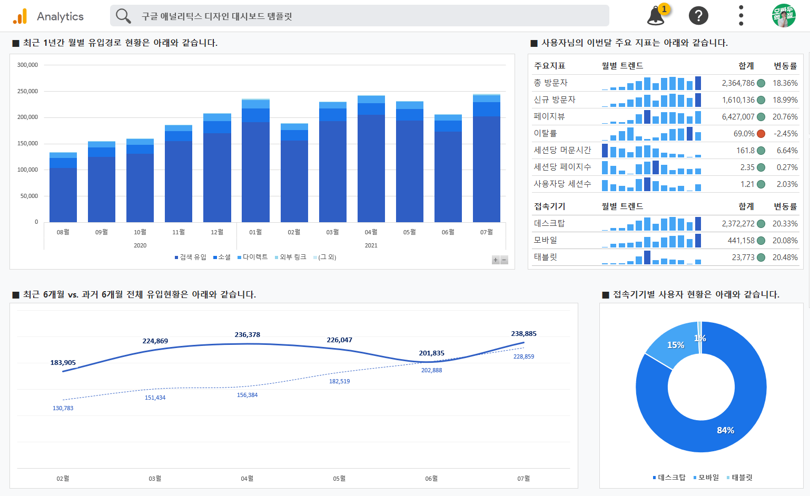Open the three-dot more options menu
The width and height of the screenshot is (810, 496).
coord(741,16)
